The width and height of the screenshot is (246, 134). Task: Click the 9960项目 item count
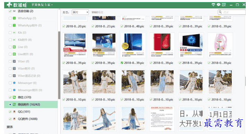(97, 12)
